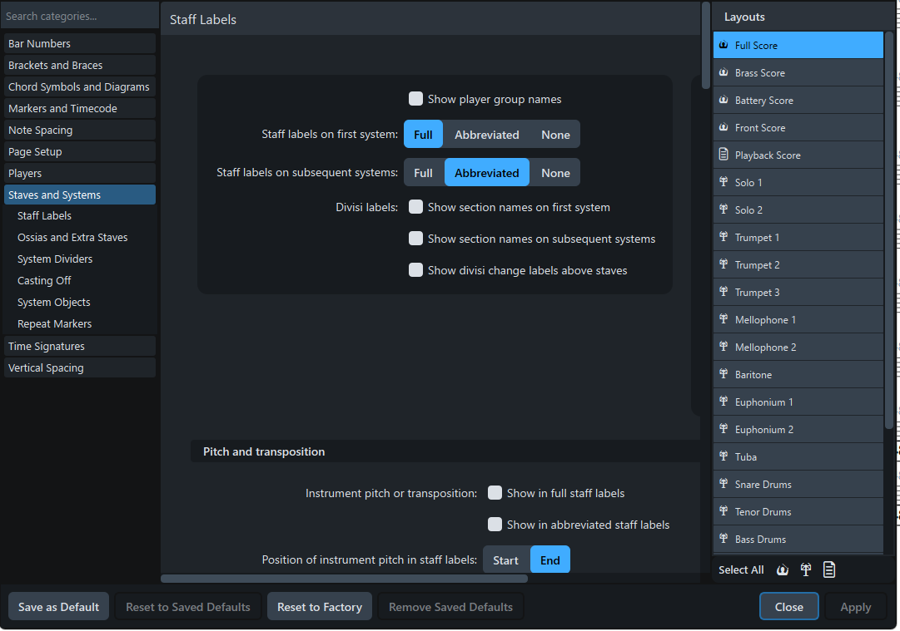This screenshot has width=900, height=631.
Task: Click the part icon beside Tuba
Action: click(x=722, y=456)
